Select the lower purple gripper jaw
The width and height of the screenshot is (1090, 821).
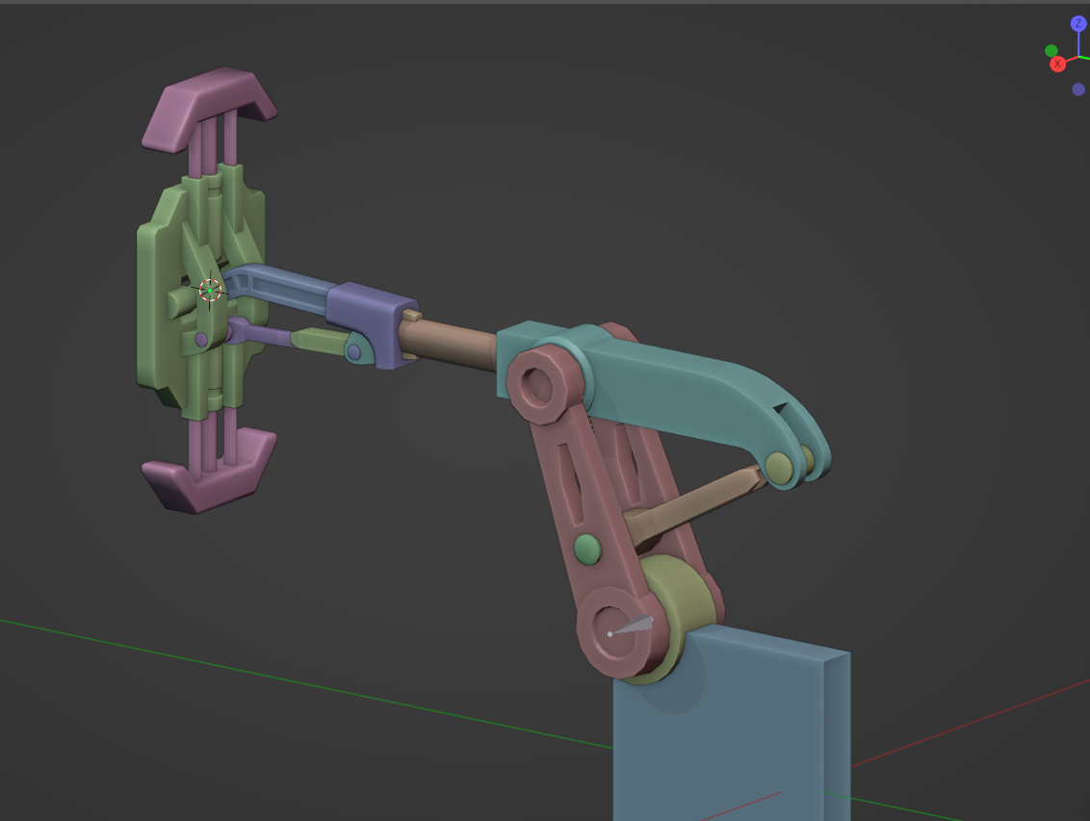[209, 473]
